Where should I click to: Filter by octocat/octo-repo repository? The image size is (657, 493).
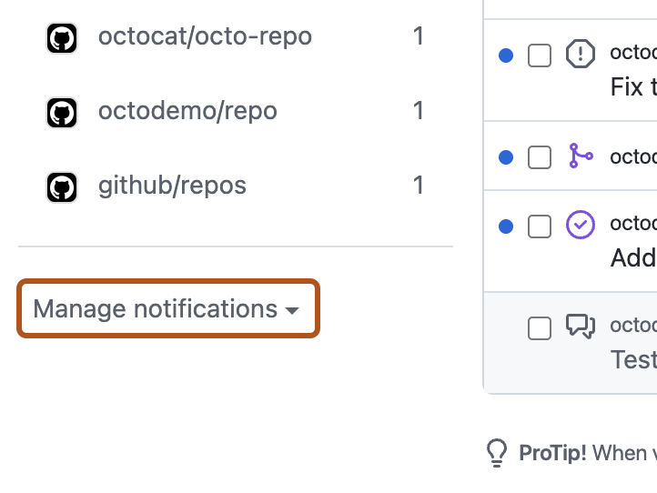pyautogui.click(x=235, y=37)
